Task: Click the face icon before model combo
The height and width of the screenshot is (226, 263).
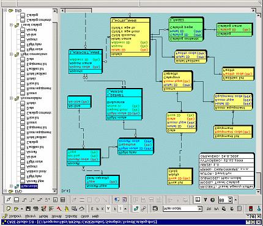Action: (x=155, y=209)
